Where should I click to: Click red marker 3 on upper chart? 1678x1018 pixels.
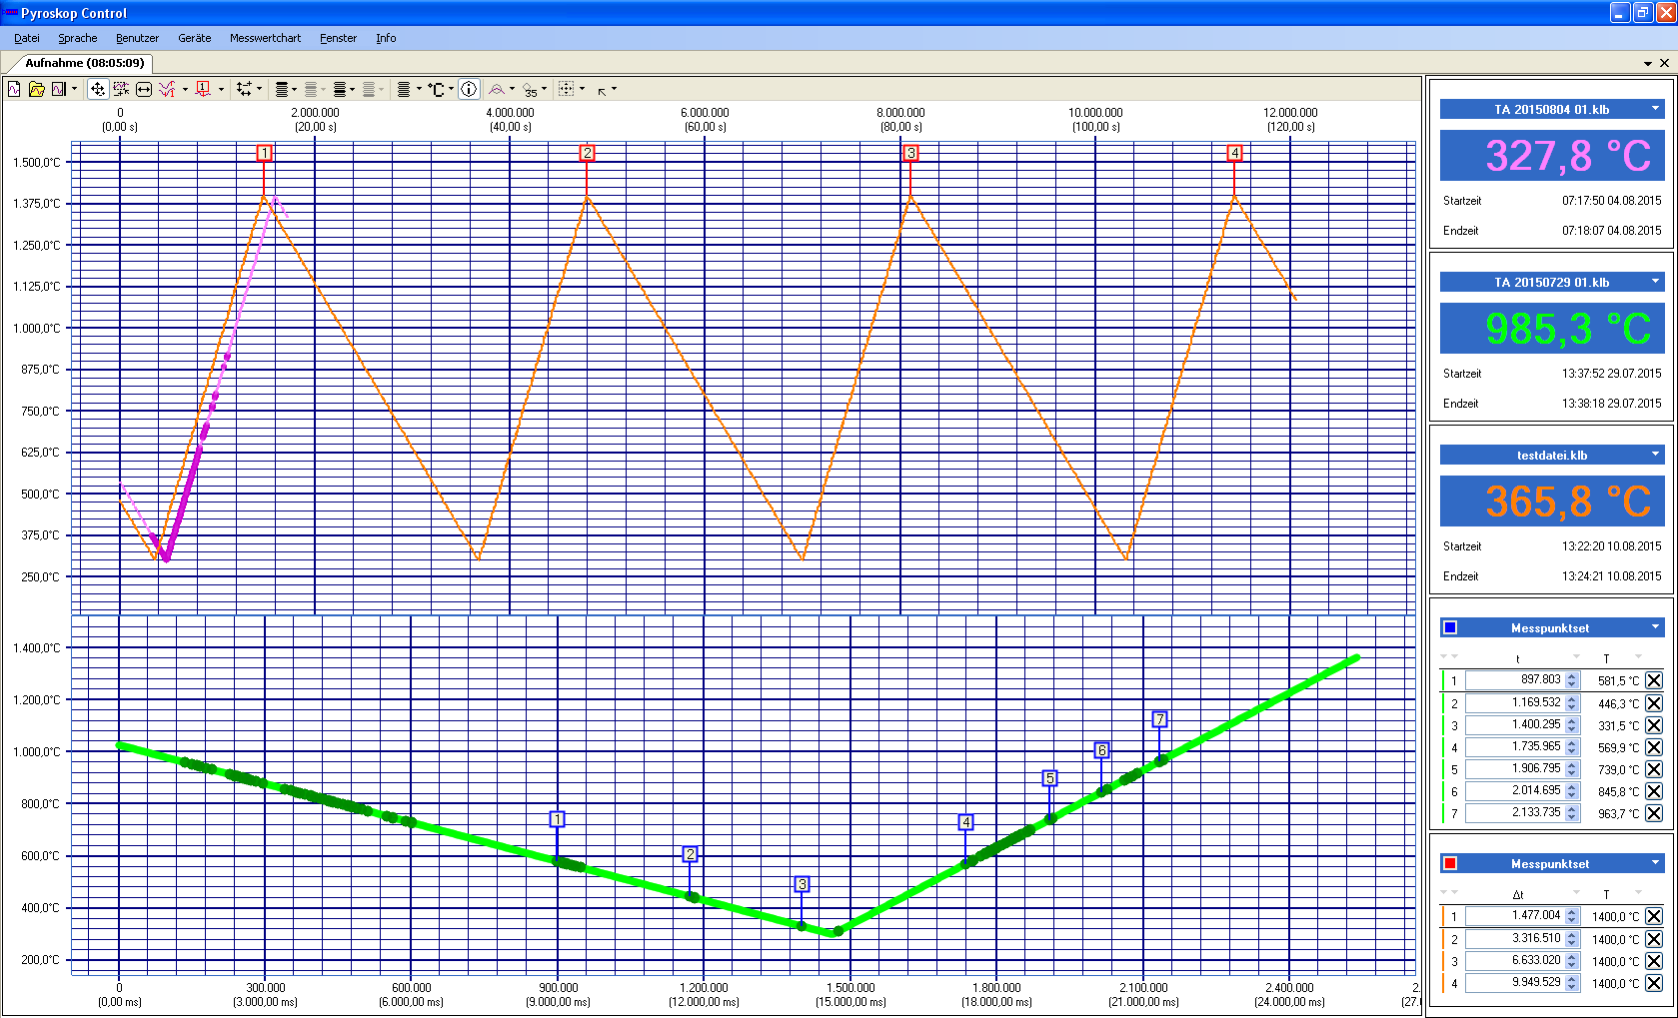[910, 153]
